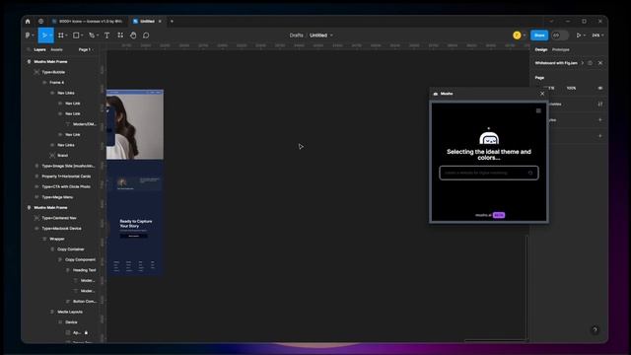Open the zoom level 24% dropdown

597,35
